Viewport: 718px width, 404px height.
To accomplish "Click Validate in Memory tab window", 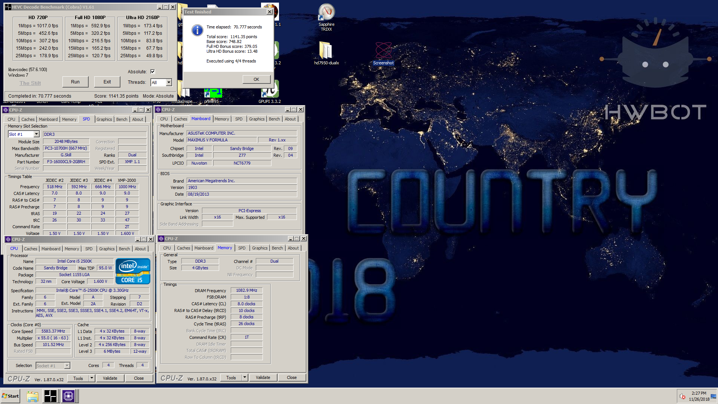I will pyautogui.click(x=263, y=378).
